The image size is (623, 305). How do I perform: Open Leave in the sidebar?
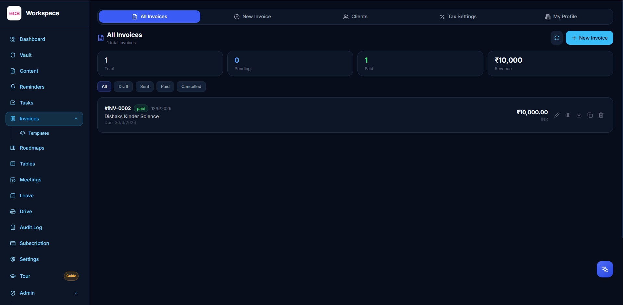click(x=44, y=196)
